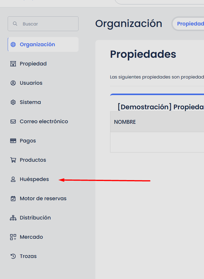
Task: Open the Correo electrónico settings
Action: 44,121
